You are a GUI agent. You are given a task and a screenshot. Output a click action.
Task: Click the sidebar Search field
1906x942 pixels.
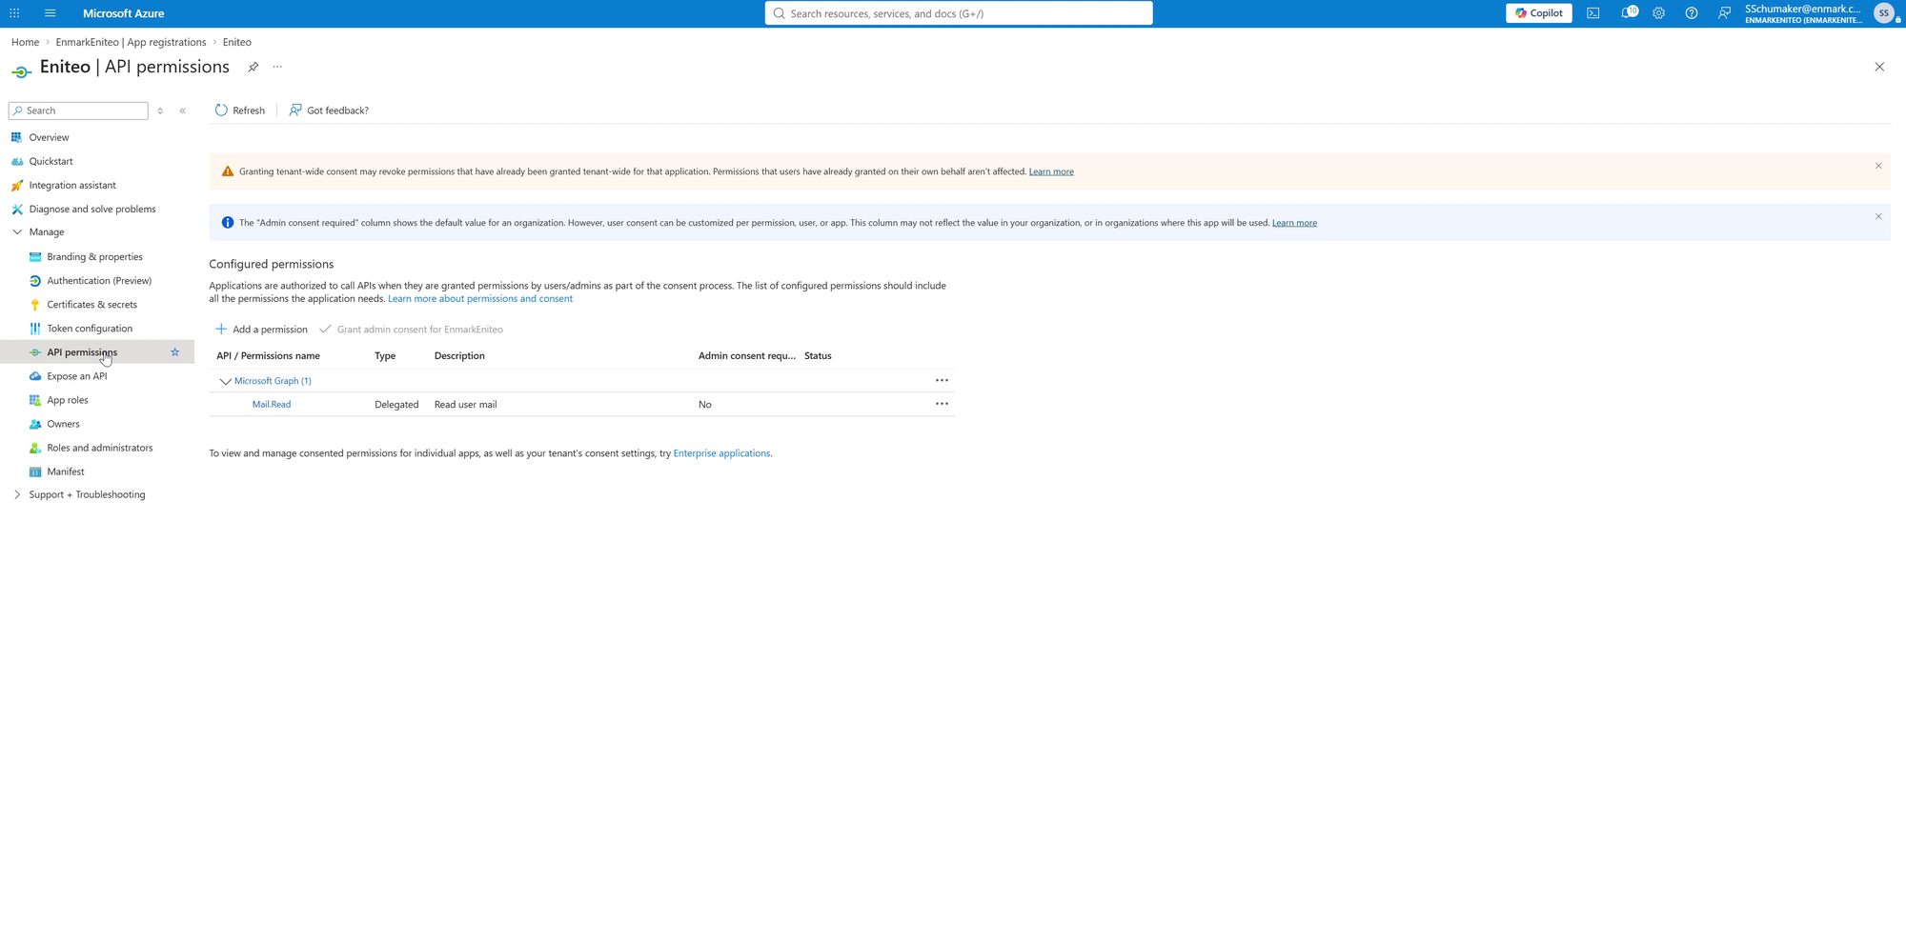click(x=78, y=110)
